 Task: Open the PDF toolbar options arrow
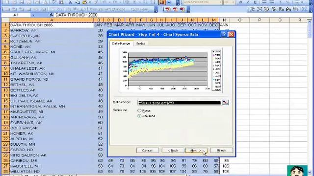(188, 9)
